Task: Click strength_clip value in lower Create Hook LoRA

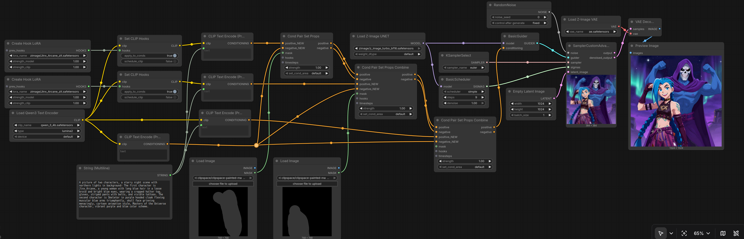Action: point(48,103)
